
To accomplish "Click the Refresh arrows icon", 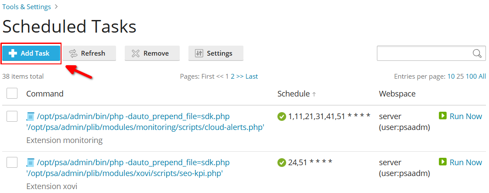I will click(73, 53).
